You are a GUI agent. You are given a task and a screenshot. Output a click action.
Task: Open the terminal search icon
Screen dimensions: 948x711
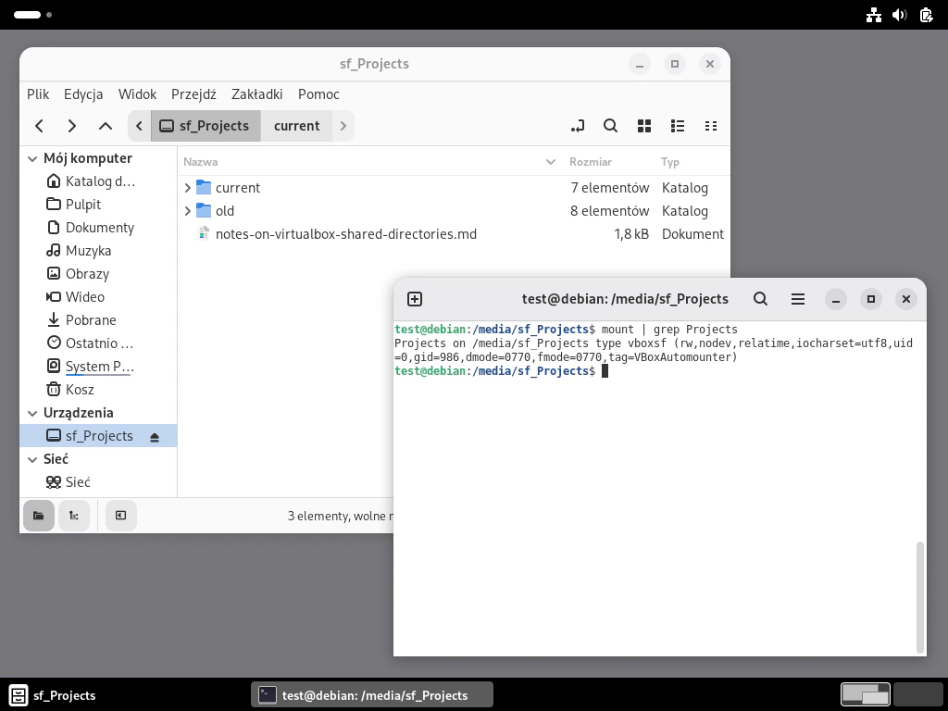point(760,298)
